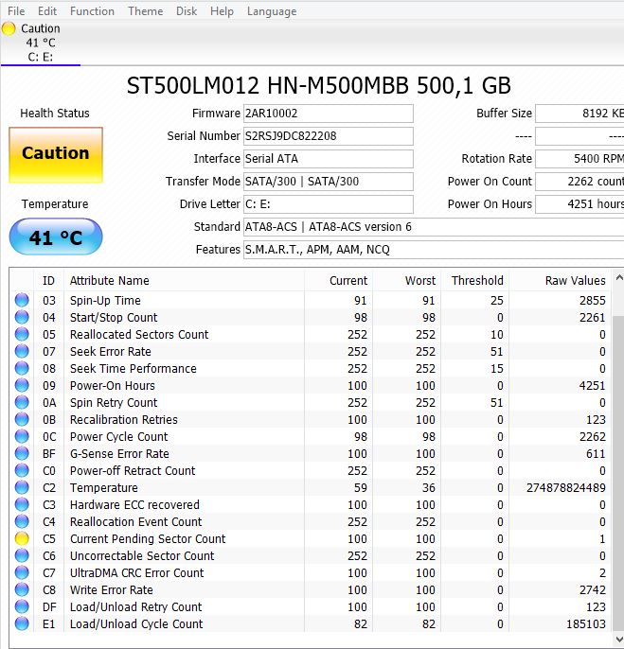Open the Edit menu
Image resolution: width=624 pixels, height=649 pixels.
(x=47, y=11)
